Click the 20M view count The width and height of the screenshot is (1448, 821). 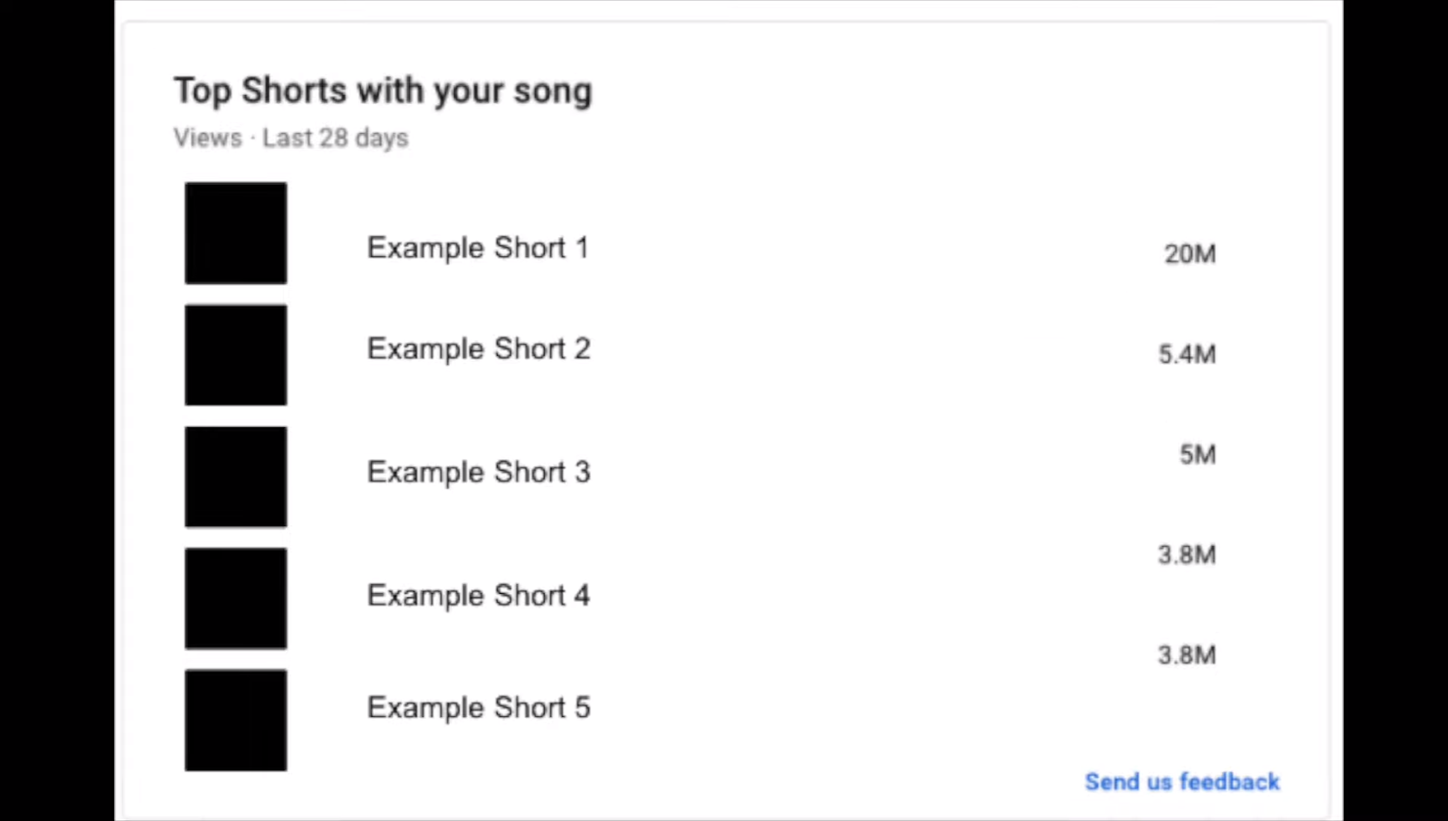click(x=1190, y=254)
